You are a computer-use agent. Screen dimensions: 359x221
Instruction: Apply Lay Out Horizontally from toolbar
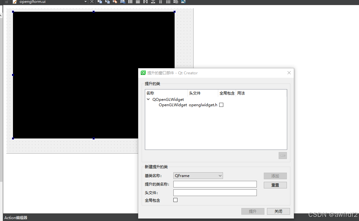pos(130,2)
